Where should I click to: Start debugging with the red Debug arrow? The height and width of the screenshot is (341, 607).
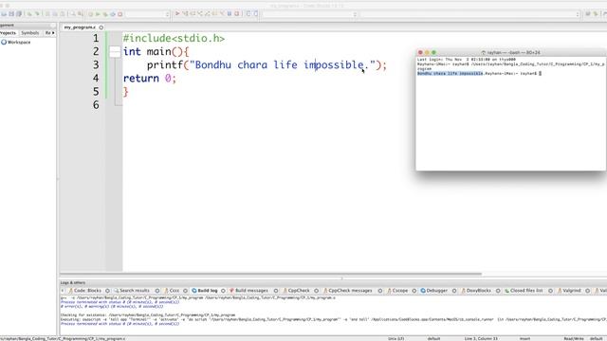[177, 13]
